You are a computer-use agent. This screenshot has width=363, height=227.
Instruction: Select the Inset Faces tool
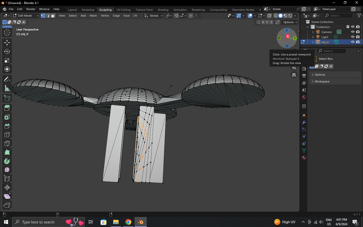[x=7, y=117]
